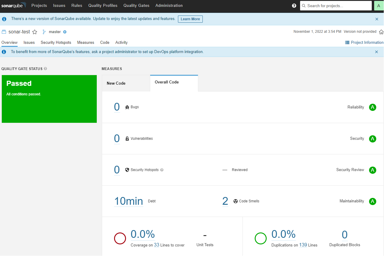Open the Projects menu

[x=39, y=6]
